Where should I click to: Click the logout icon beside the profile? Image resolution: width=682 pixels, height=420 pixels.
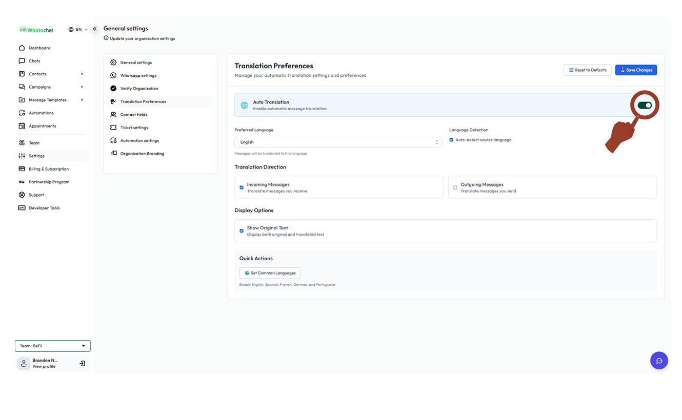[83, 364]
